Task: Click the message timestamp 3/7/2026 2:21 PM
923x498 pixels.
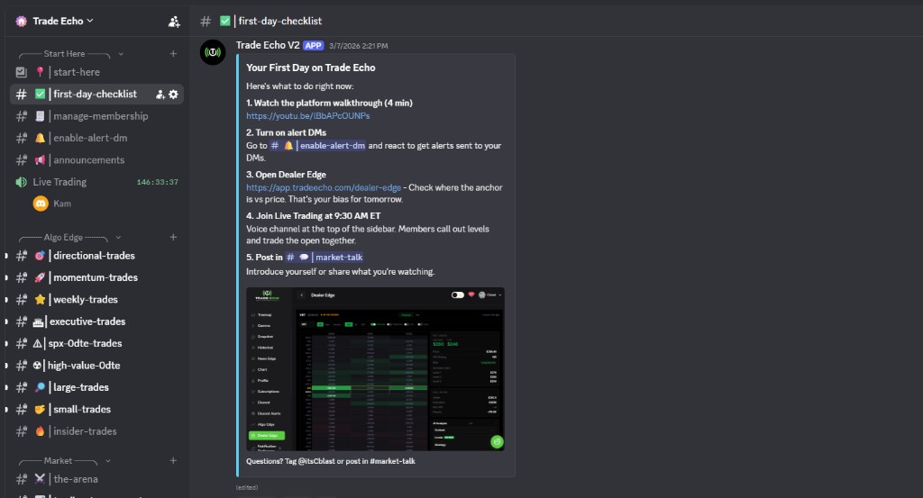Action: pos(359,46)
